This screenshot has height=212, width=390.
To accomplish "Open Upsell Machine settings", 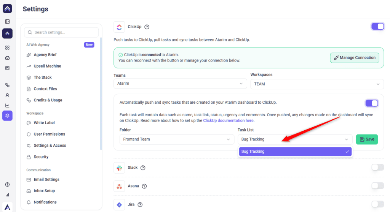I will (x=47, y=66).
